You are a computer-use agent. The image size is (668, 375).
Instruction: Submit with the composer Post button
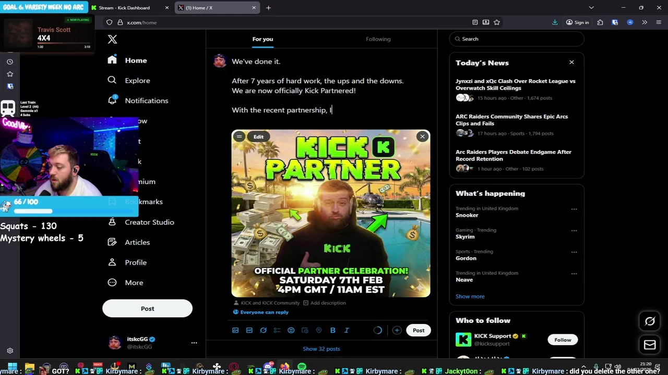click(x=419, y=330)
